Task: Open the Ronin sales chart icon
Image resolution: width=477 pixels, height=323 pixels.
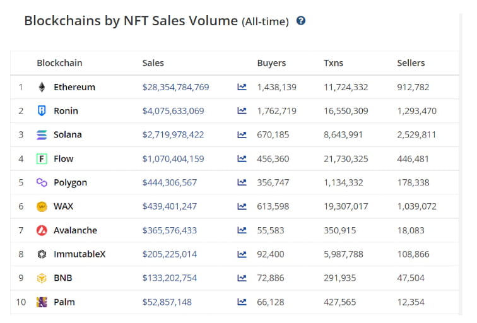Action: [x=242, y=111]
